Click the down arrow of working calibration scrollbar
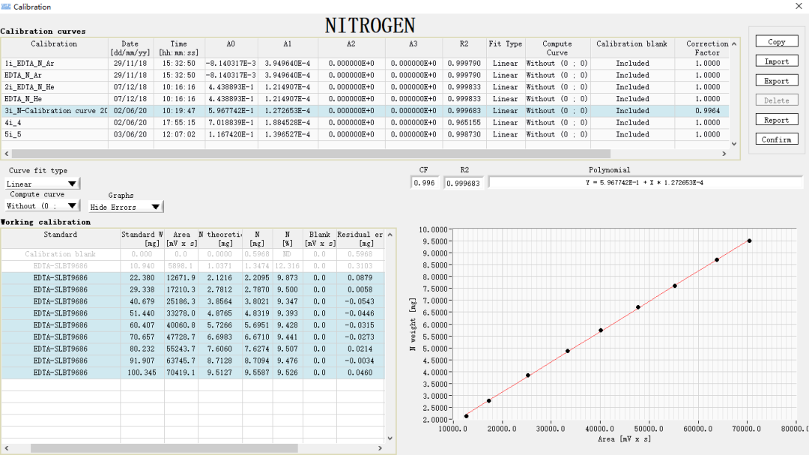 pyautogui.click(x=390, y=439)
